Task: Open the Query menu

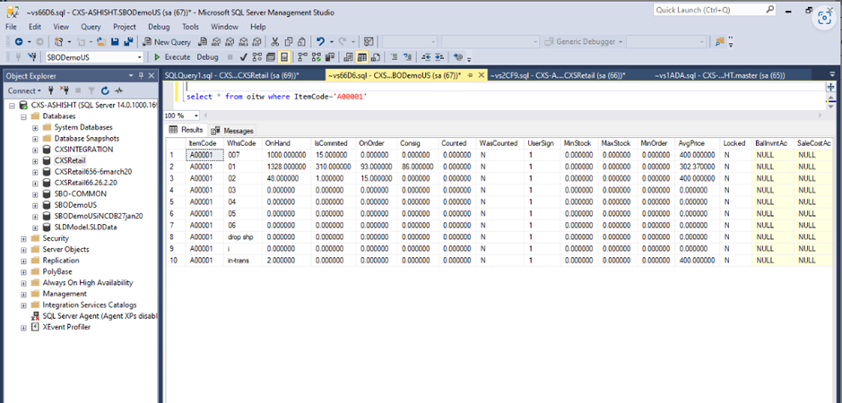Action: point(91,26)
